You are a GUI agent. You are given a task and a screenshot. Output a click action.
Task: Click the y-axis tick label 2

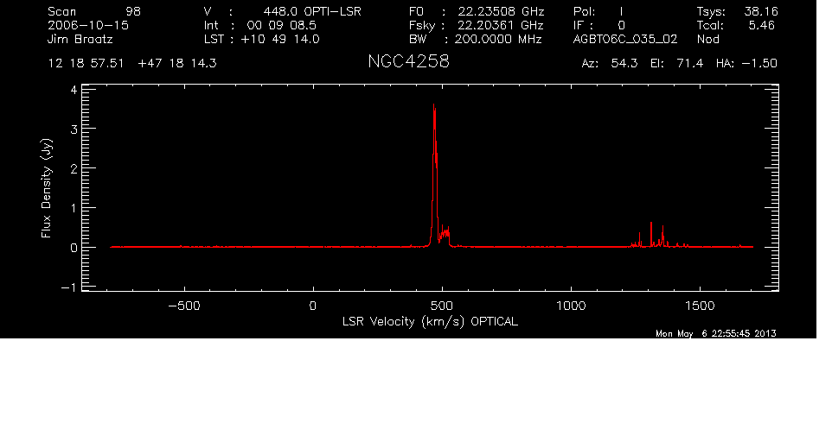point(74,168)
